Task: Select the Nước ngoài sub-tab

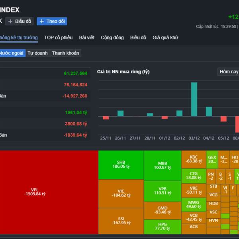Action: click(x=12, y=53)
